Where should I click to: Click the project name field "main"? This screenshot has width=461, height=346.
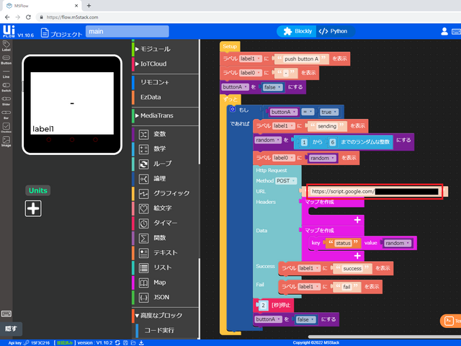126,32
